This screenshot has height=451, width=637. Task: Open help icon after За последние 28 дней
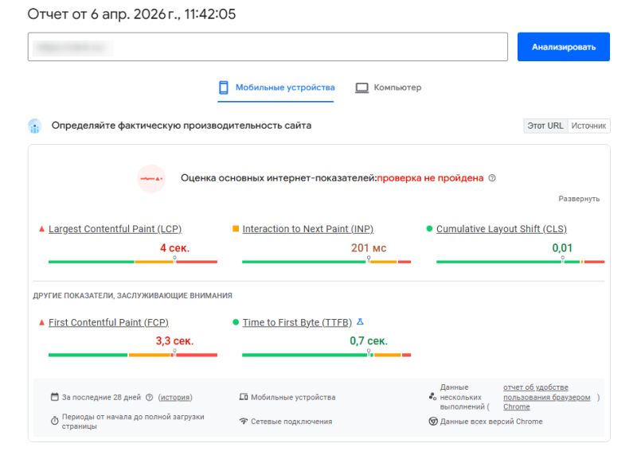149,398
